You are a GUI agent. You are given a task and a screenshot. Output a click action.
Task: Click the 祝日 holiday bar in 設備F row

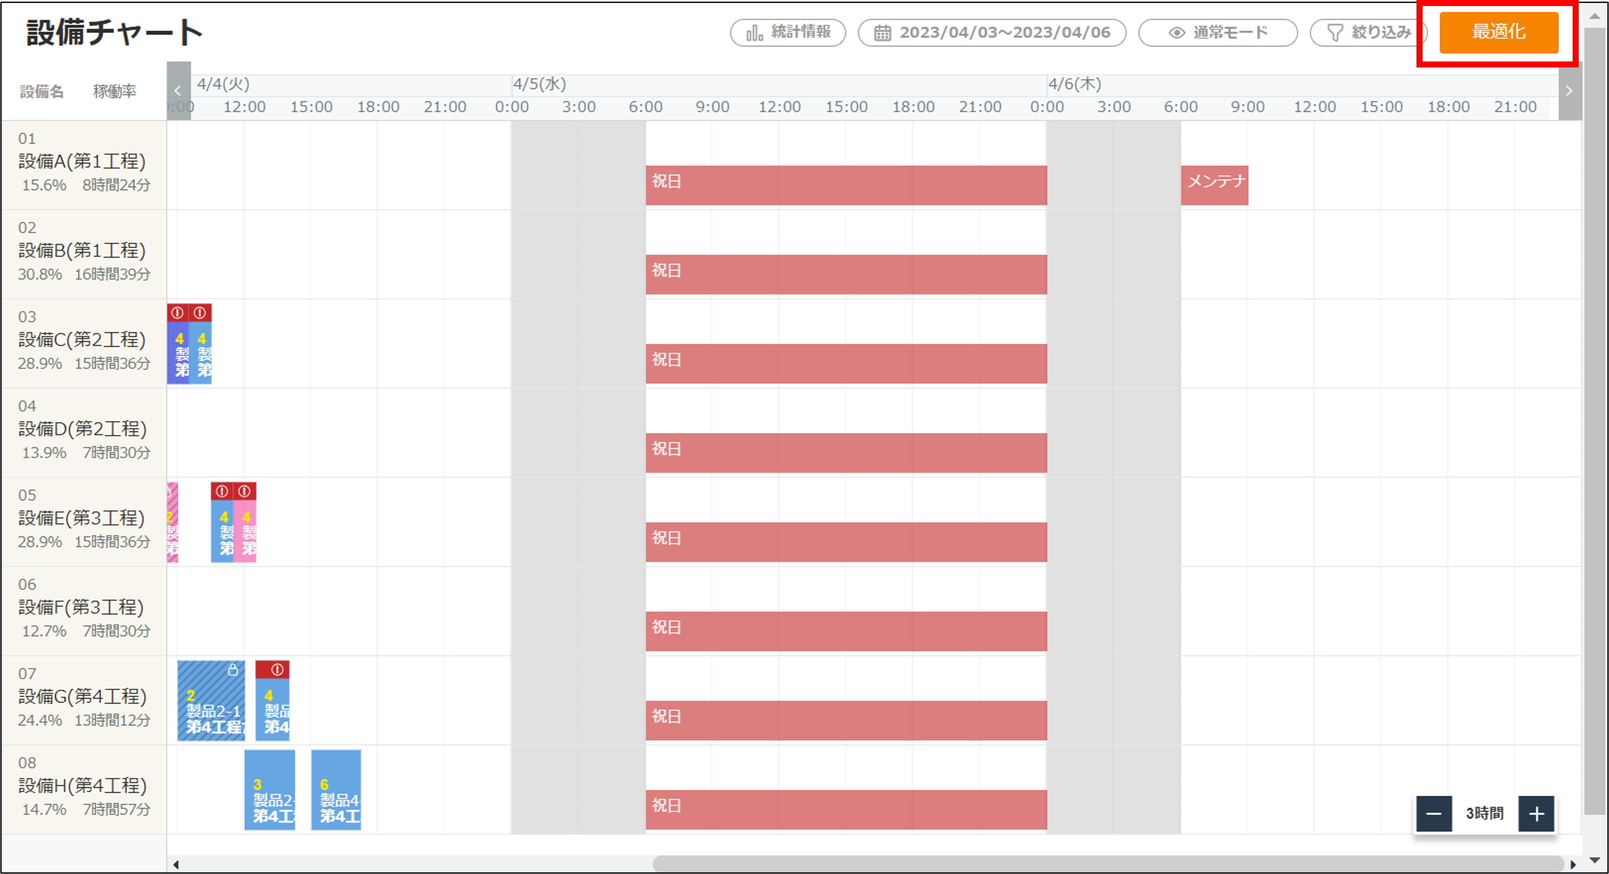[846, 632]
